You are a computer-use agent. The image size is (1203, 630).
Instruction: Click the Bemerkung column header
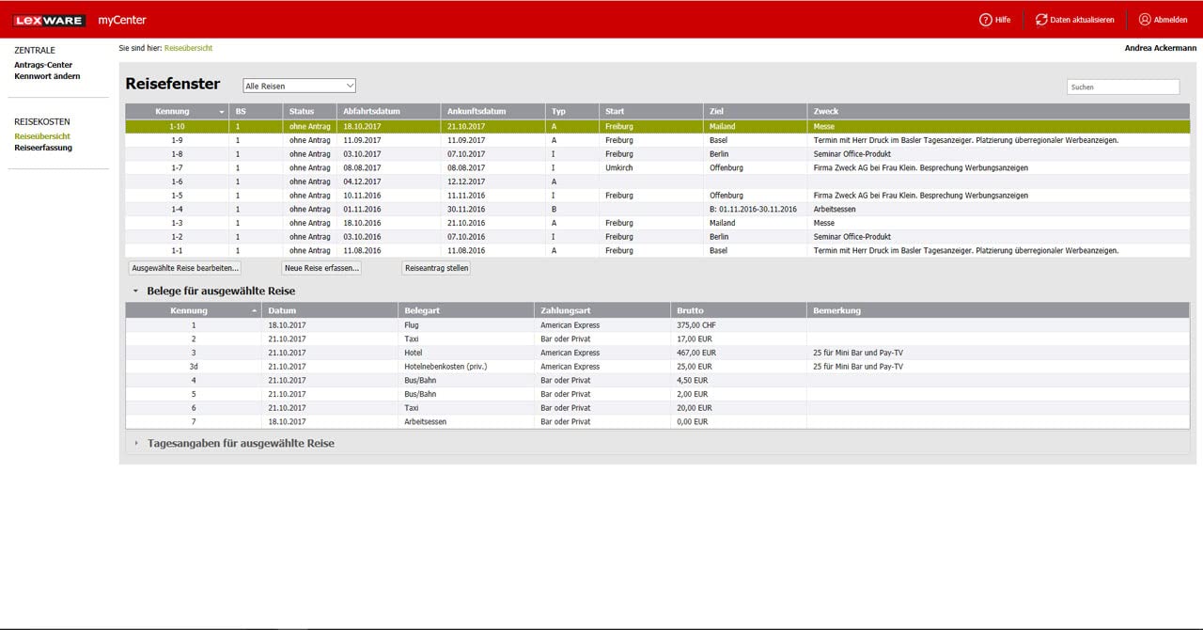(998, 310)
